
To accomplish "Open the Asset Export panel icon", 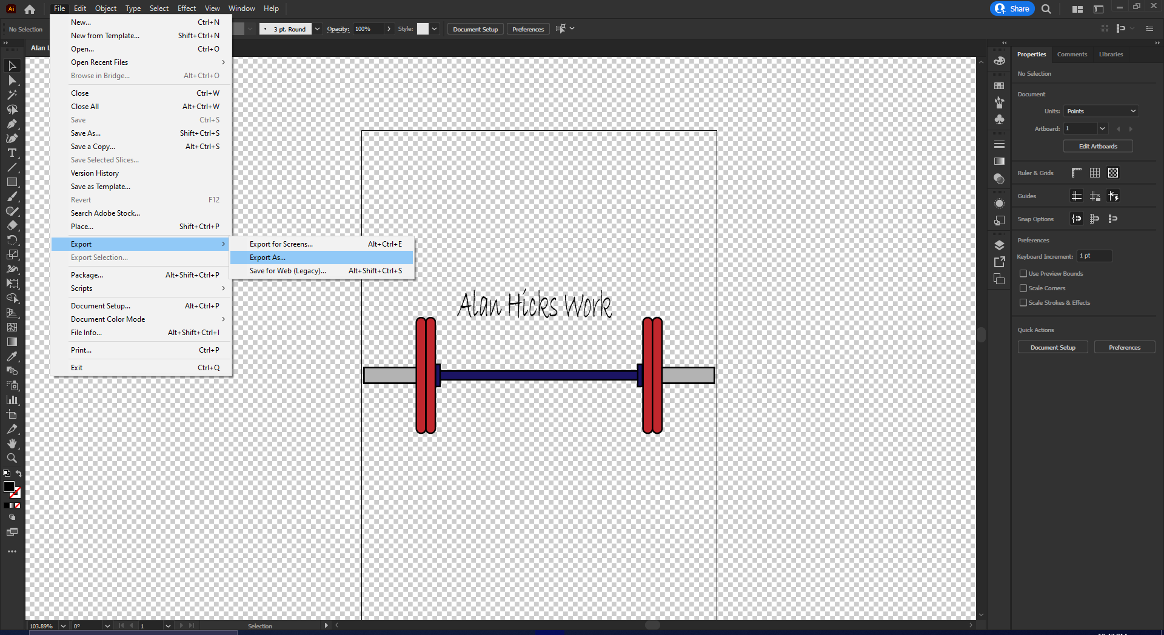I will pyautogui.click(x=1000, y=262).
